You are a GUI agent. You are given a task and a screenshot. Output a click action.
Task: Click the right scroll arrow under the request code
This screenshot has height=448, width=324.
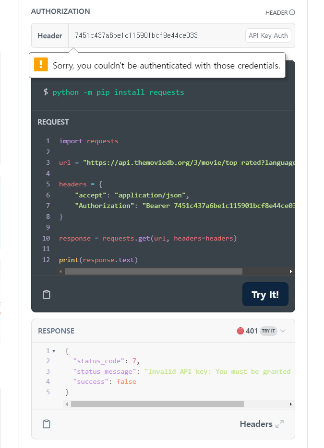tap(291, 271)
